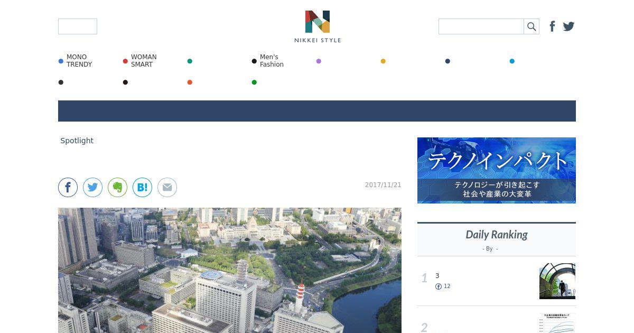Share article on Twitter round icon
Image resolution: width=634 pixels, height=333 pixels.
tap(92, 187)
